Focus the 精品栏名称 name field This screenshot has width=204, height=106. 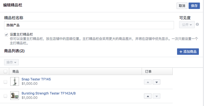tap(89, 25)
